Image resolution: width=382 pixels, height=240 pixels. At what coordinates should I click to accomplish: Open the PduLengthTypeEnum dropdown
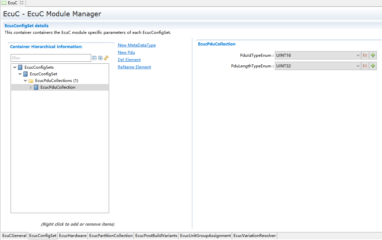[358, 66]
